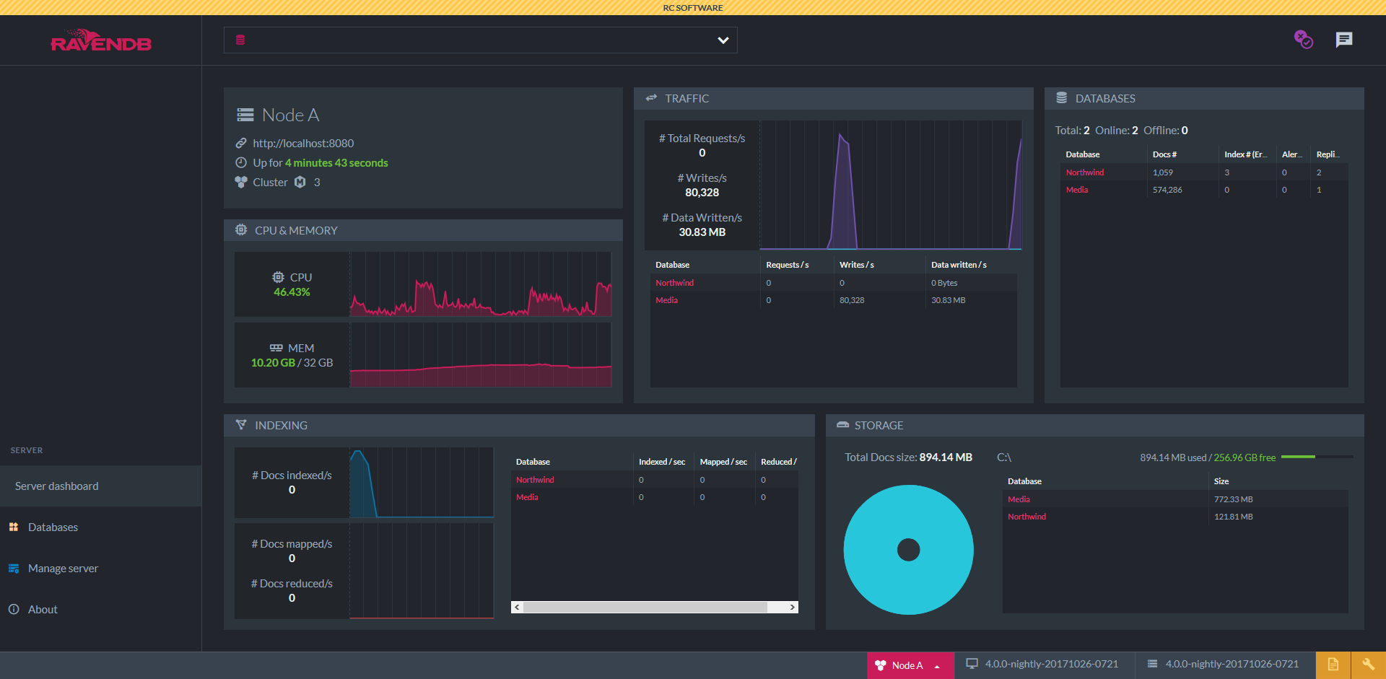Screen dimensions: 1386x679
Task: Open the footer wrench tools icon
Action: pos(1368,665)
